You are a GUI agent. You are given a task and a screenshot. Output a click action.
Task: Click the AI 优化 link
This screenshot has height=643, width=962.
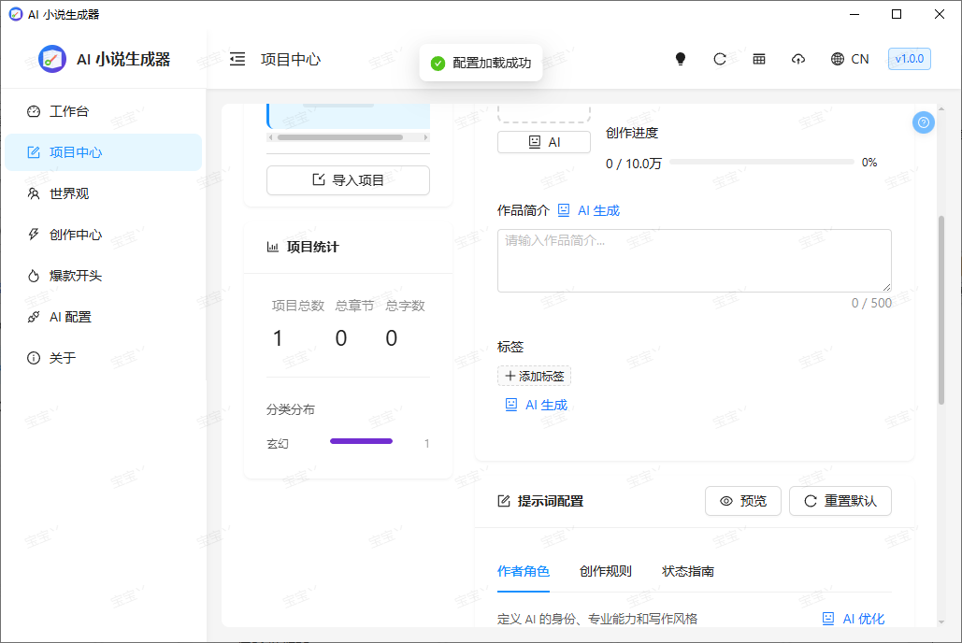(852, 618)
